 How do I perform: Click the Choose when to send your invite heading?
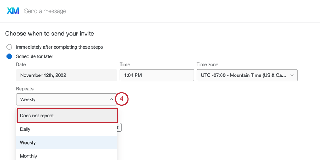[x=49, y=34]
